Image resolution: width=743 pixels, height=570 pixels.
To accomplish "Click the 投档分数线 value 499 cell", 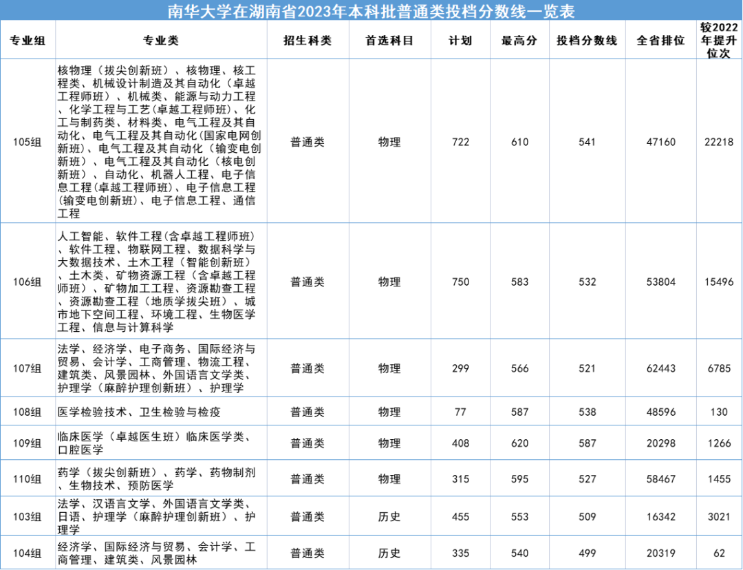I will pyautogui.click(x=587, y=553).
